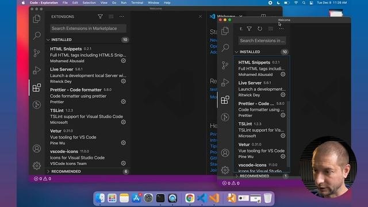Select Prettier - Code formatter in back window
368x207 pixels.
point(87,96)
